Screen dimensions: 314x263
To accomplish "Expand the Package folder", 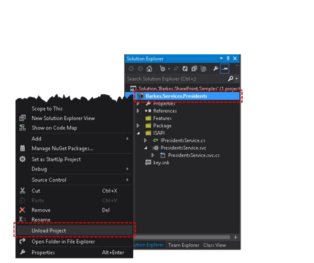I will tap(138, 126).
